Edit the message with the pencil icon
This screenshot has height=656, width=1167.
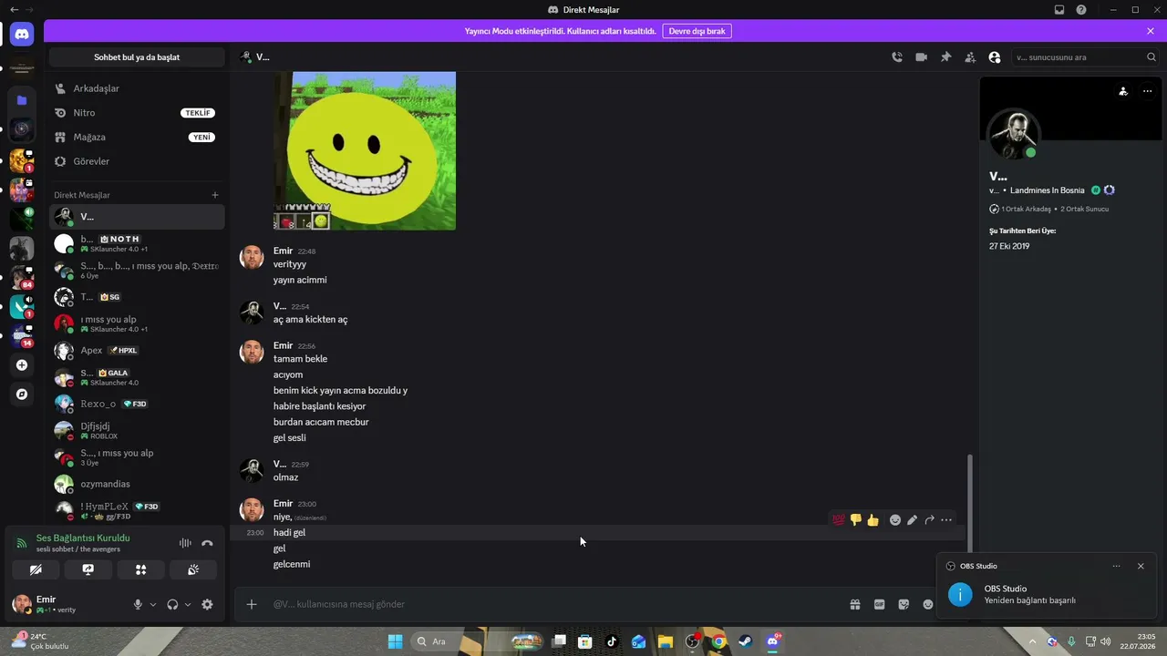coord(913,520)
